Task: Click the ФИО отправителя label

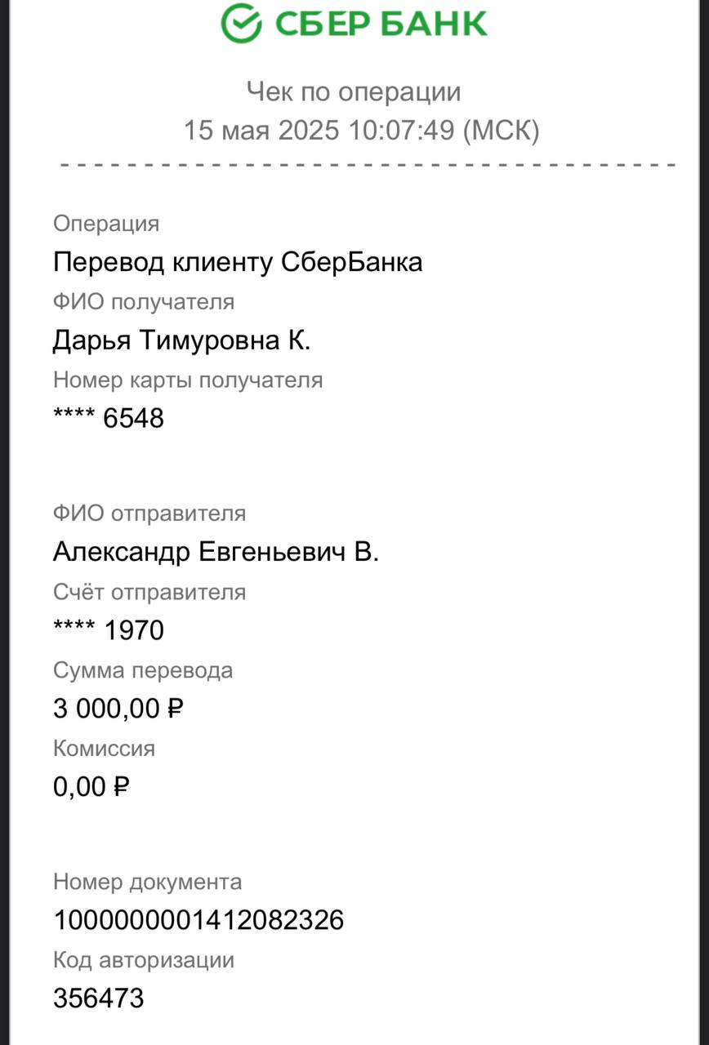Action: [x=149, y=514]
